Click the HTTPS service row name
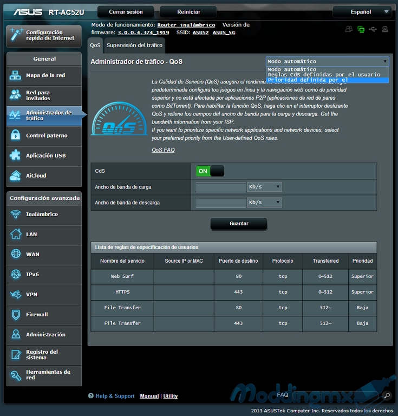 (122, 292)
